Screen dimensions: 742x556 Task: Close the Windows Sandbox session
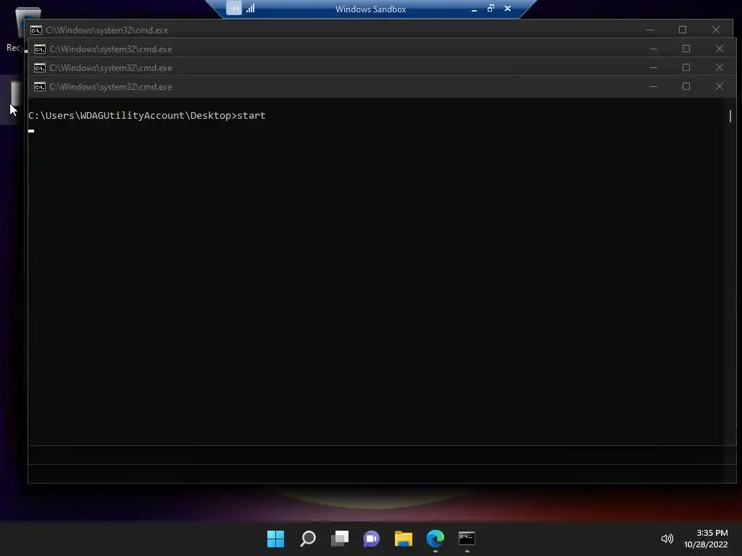coord(507,8)
